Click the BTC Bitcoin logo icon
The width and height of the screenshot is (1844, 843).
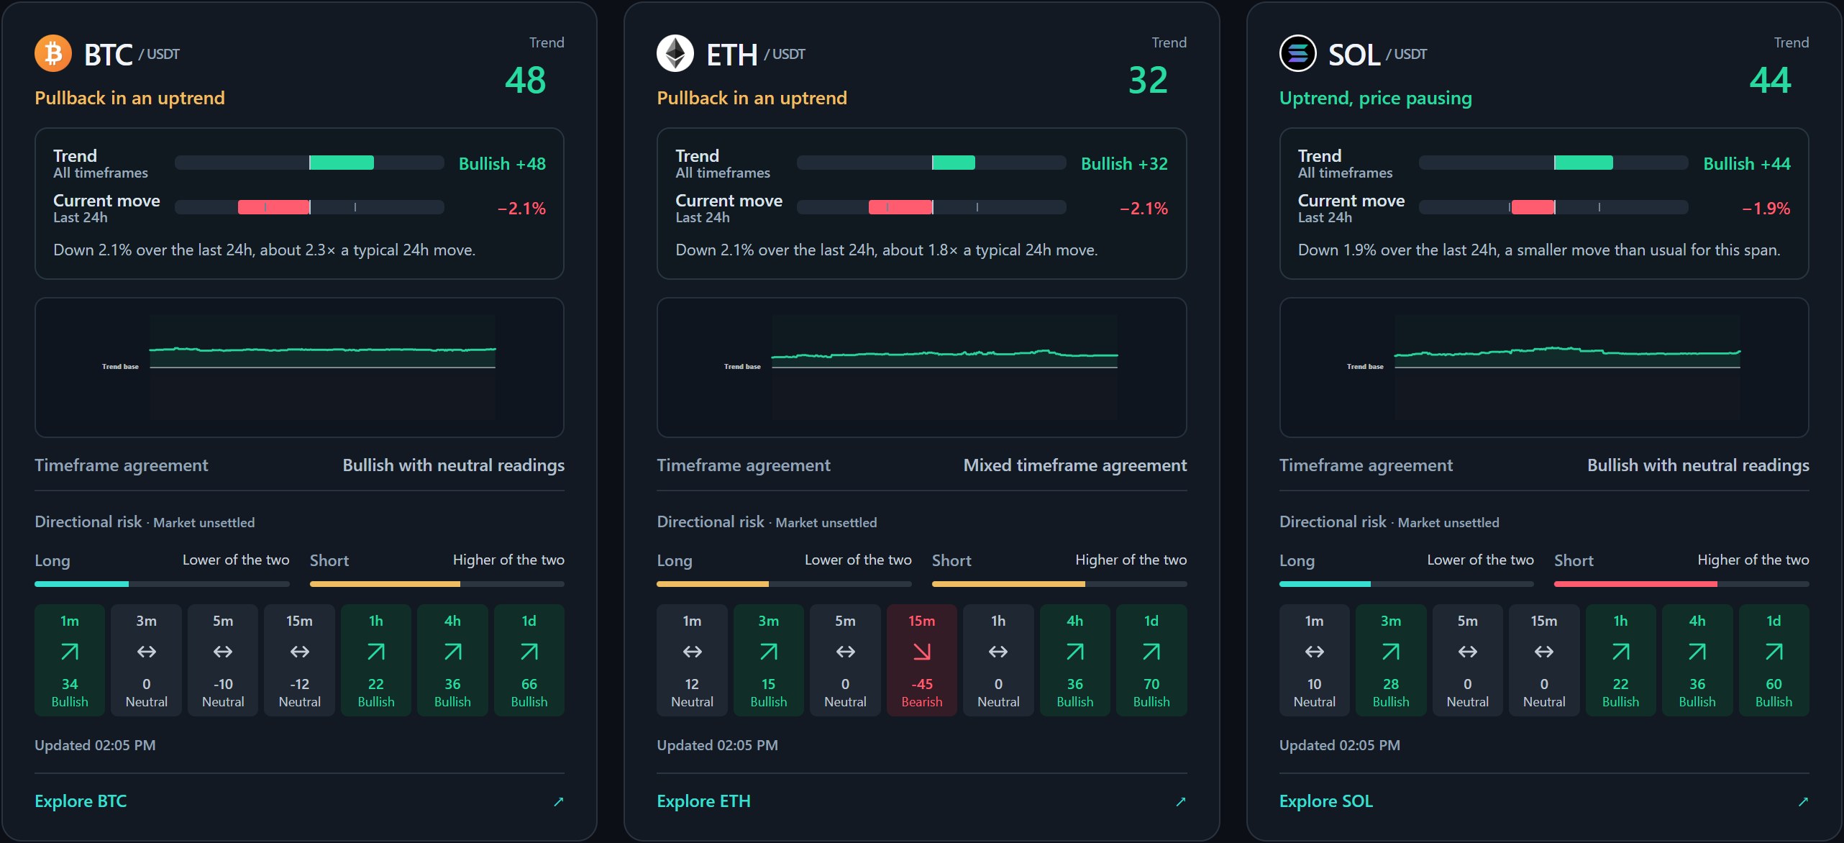[53, 53]
